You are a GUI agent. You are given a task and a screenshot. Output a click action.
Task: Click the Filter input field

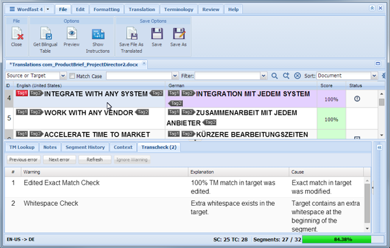228,76
